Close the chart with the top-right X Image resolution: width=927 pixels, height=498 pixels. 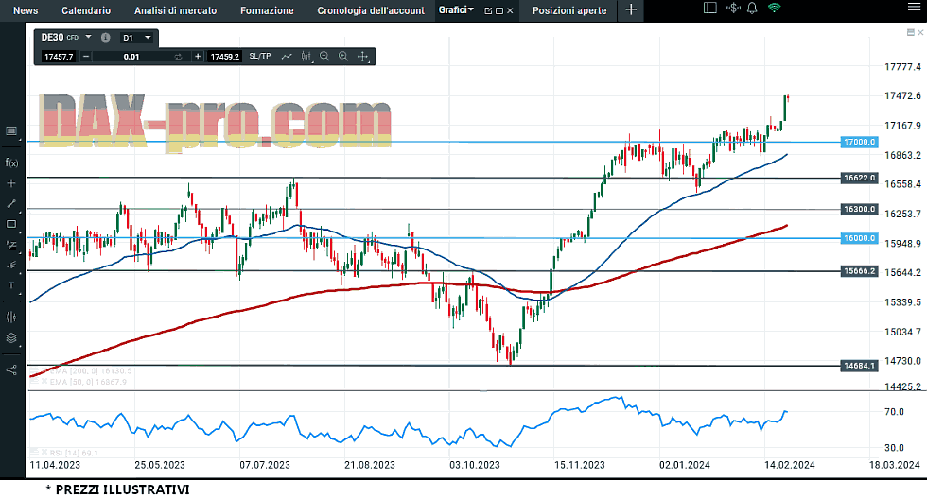click(920, 32)
